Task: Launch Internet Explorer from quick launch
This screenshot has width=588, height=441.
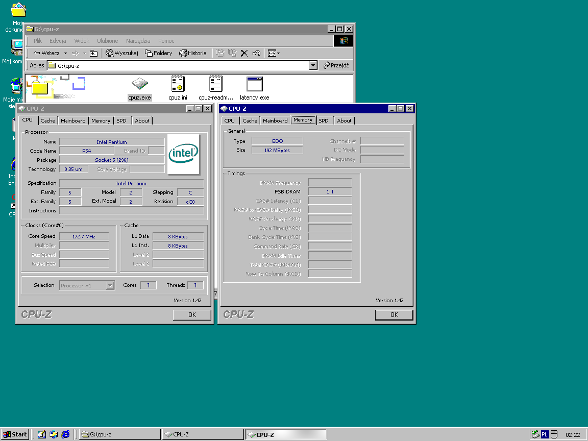Action: [x=66, y=434]
